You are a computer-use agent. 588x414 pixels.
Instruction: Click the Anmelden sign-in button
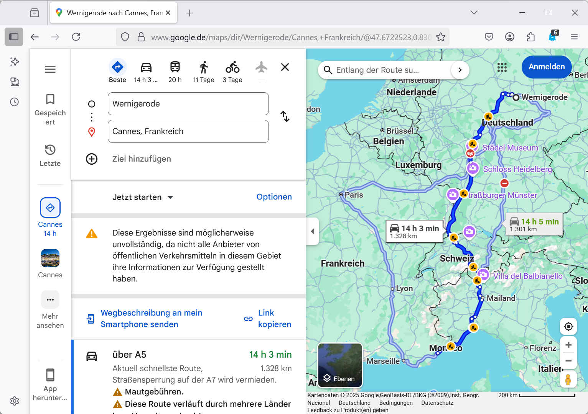pos(547,67)
